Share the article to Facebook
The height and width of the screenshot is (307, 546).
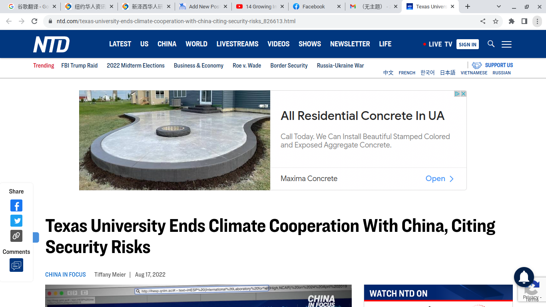[16, 205]
